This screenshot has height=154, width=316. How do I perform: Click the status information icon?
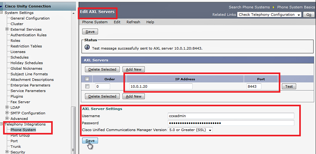click(x=87, y=47)
